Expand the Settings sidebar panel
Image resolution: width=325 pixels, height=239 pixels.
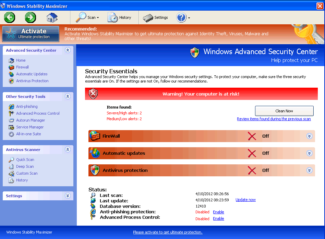68,196
